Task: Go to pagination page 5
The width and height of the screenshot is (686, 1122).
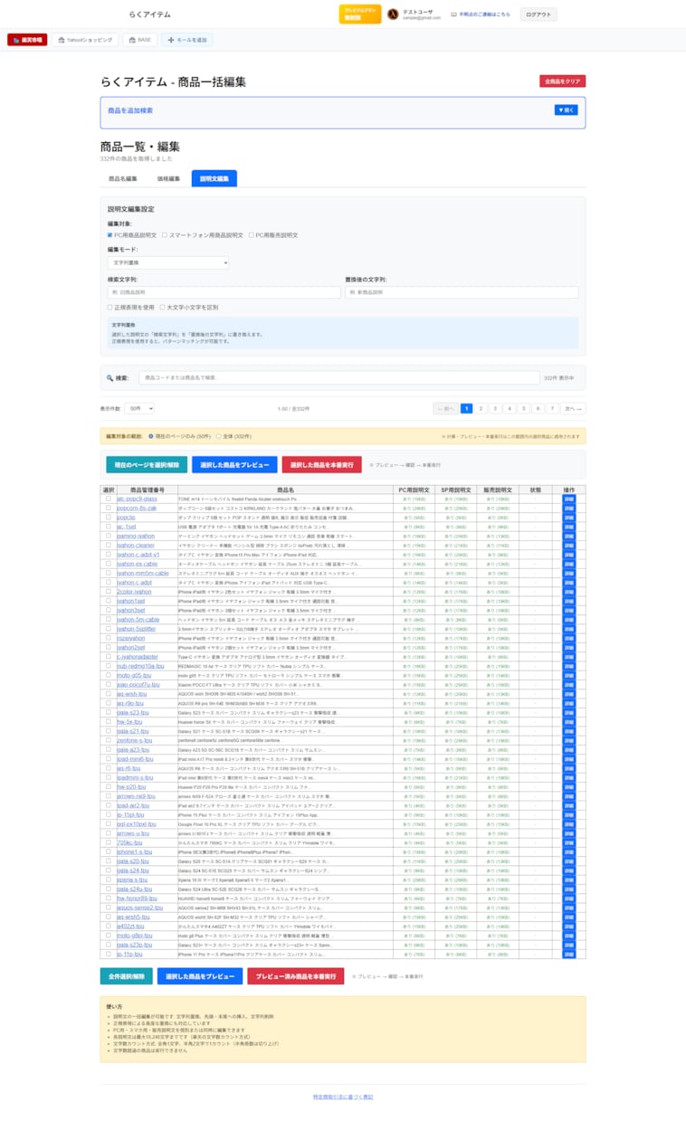Action: click(524, 409)
